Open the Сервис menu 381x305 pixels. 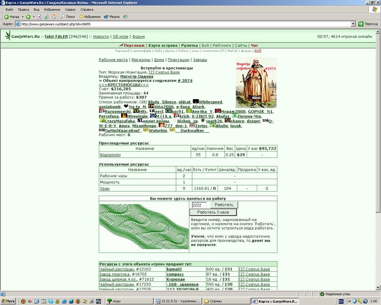pyautogui.click(x=70, y=9)
